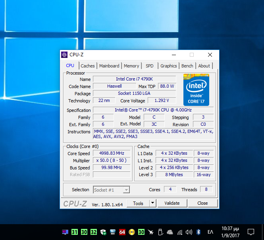Switch to the Memory tab
The height and width of the screenshot is (240, 264).
pos(131,66)
